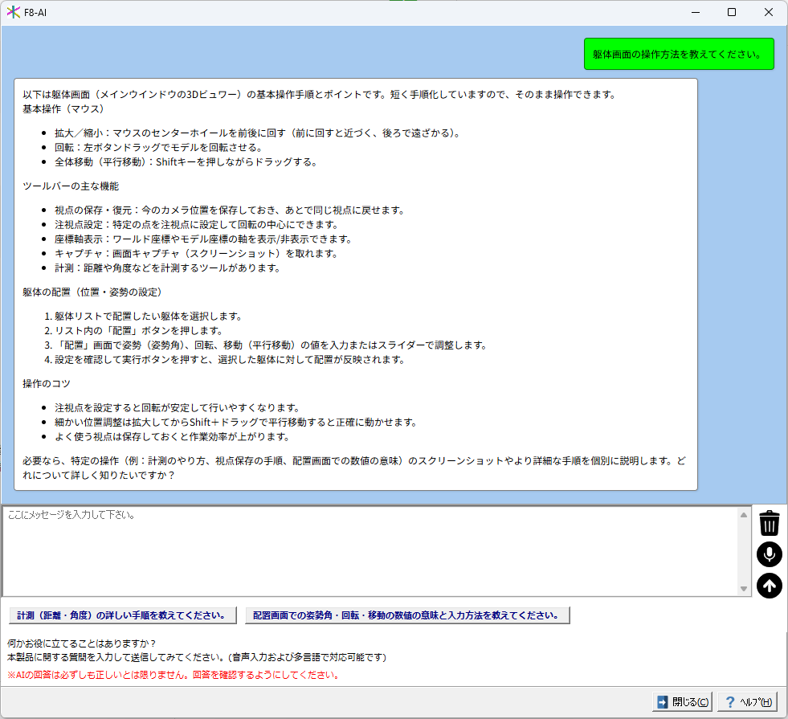
Task: Click the line 回転：左ボタンドラッグでモデルを回転させる。
Action: 159,148
